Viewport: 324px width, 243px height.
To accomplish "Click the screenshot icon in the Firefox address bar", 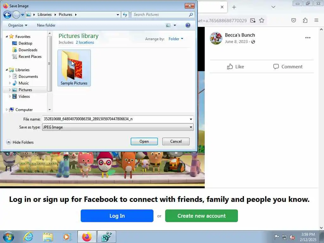I will tap(253, 20).
